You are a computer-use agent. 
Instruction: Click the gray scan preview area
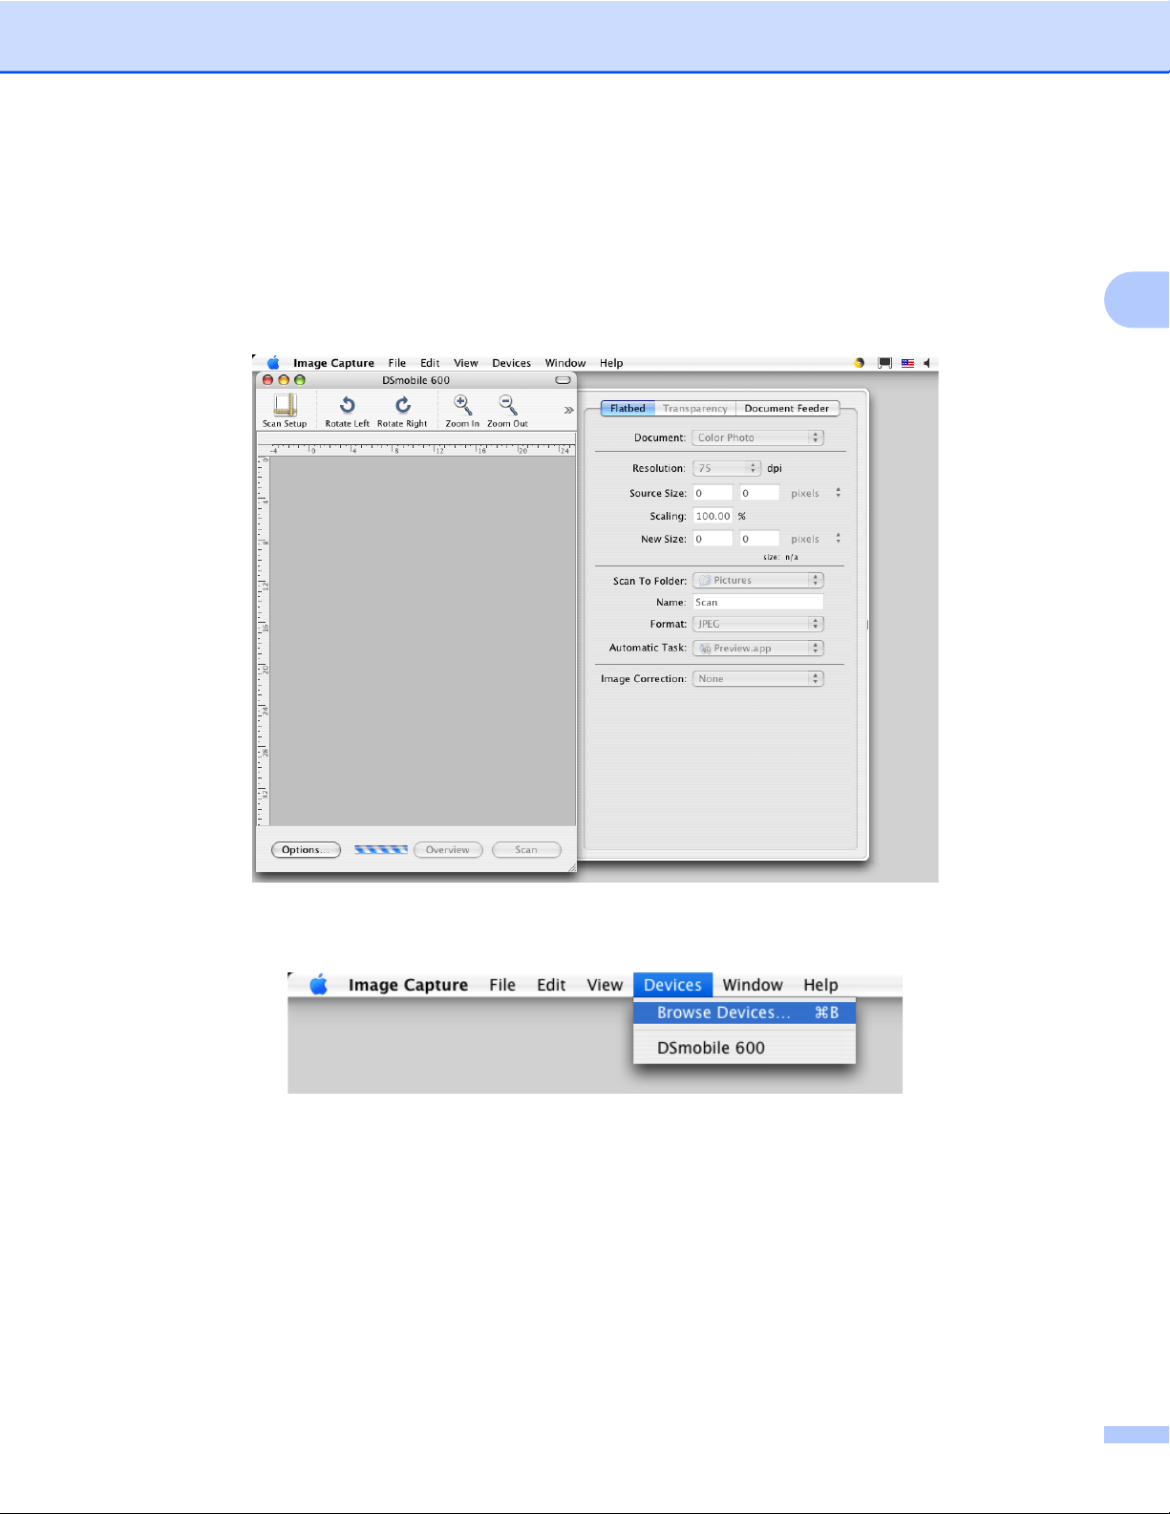[423, 641]
